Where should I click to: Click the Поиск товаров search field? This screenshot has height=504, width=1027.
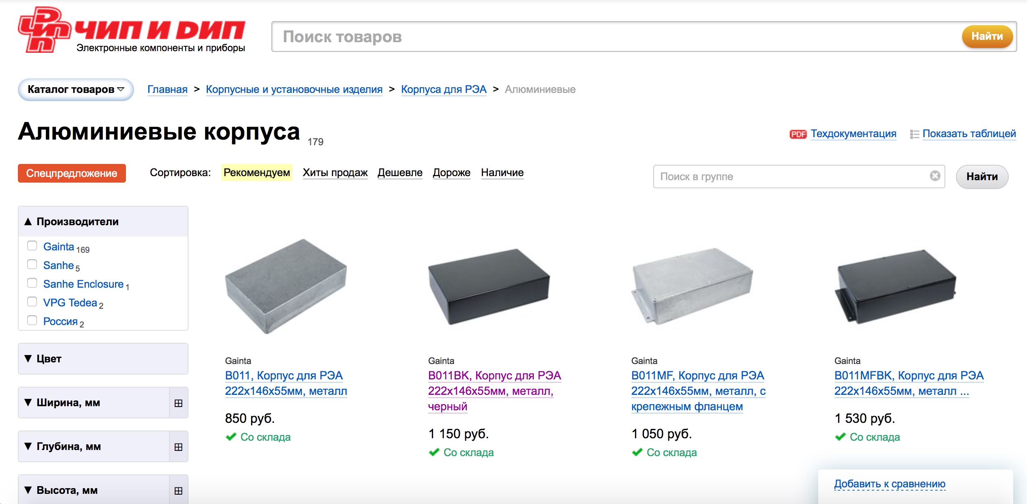[x=609, y=37]
